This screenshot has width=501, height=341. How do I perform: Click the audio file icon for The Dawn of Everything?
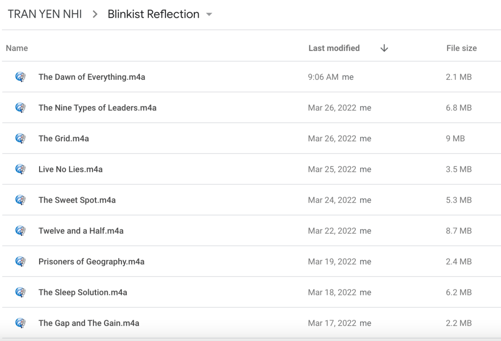(20, 77)
